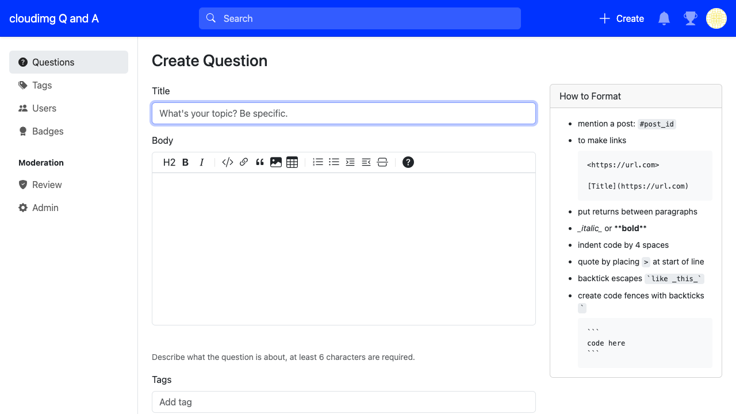Click the plus Create button

tap(622, 18)
